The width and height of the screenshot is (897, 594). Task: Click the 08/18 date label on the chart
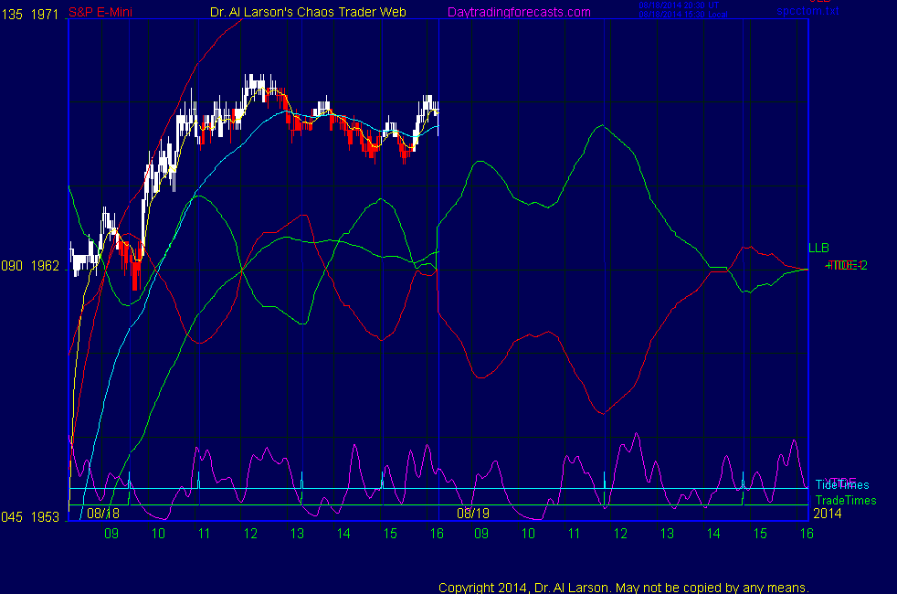point(103,513)
